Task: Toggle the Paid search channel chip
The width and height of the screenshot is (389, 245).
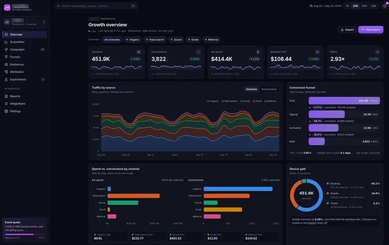Action: 155,40
